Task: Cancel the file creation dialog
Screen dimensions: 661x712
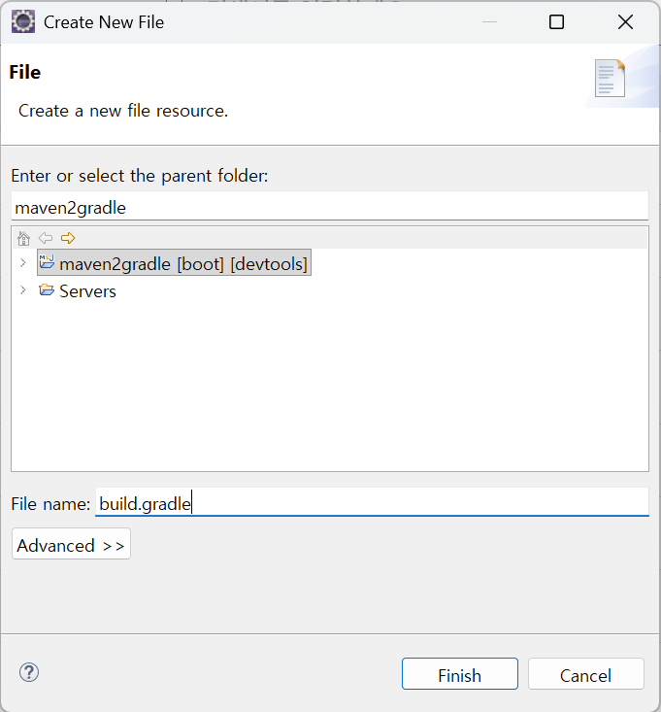Action: [x=585, y=675]
